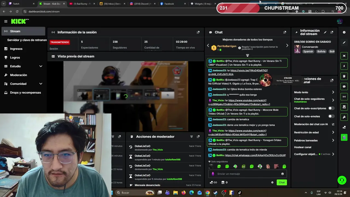
Task: Open Ingresos in the sidebar
Action: click(x=23, y=49)
